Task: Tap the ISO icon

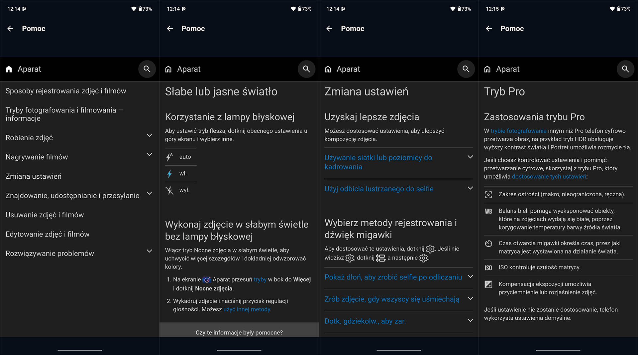Action: [x=488, y=267]
